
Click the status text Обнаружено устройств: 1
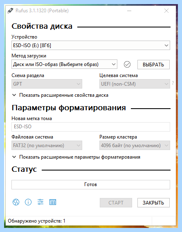37,221
